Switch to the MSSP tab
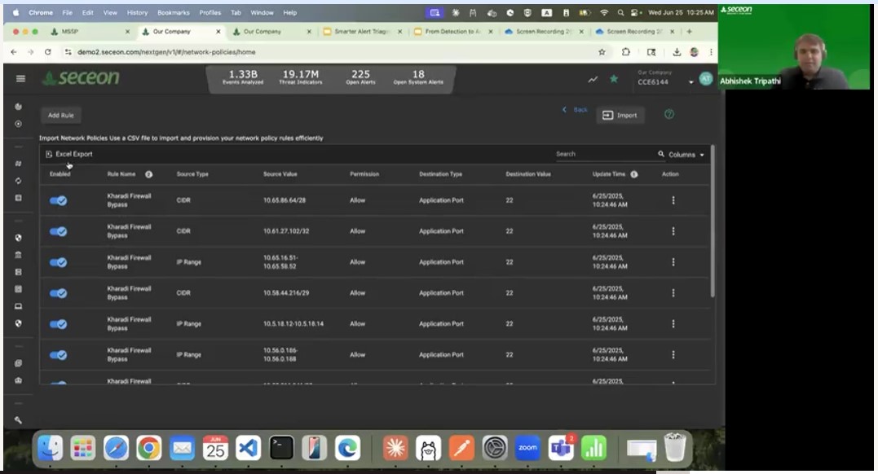Screen dimensions: 878x474 (x=90, y=32)
